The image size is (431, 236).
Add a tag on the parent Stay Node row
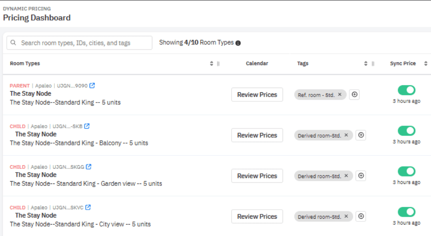(x=354, y=94)
